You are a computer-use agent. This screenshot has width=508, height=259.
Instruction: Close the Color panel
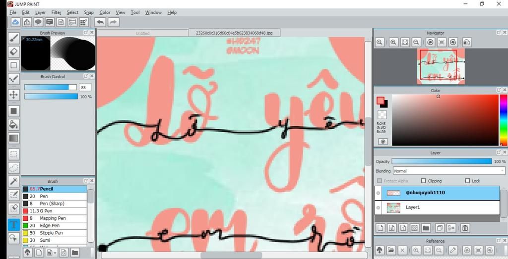point(505,90)
